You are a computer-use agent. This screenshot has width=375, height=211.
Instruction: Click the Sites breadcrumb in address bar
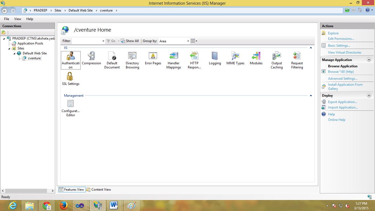tap(58, 10)
